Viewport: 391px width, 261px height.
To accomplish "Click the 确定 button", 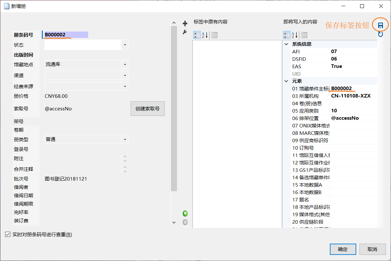I will [x=343, y=249].
